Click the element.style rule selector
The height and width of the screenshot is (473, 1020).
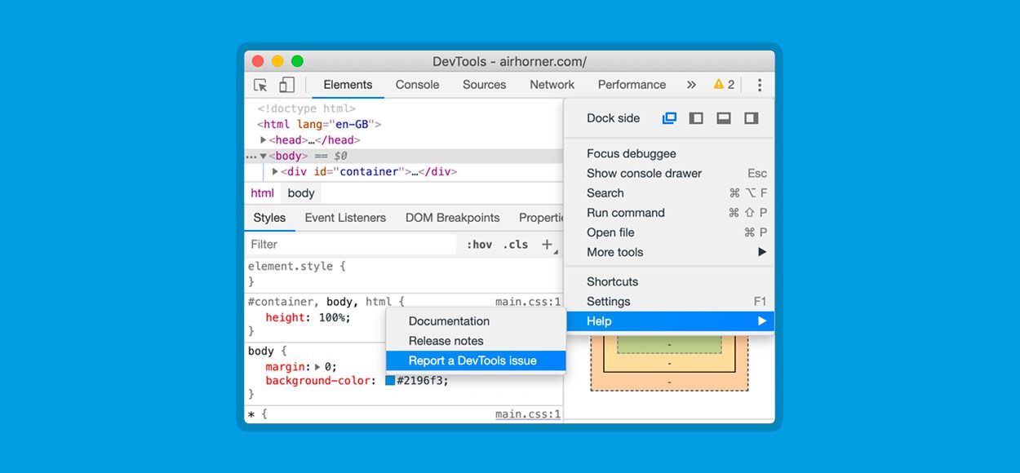(x=291, y=266)
